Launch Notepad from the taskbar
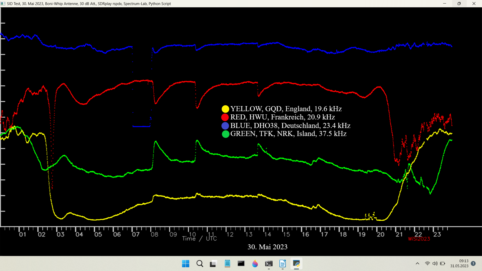 coord(227,263)
